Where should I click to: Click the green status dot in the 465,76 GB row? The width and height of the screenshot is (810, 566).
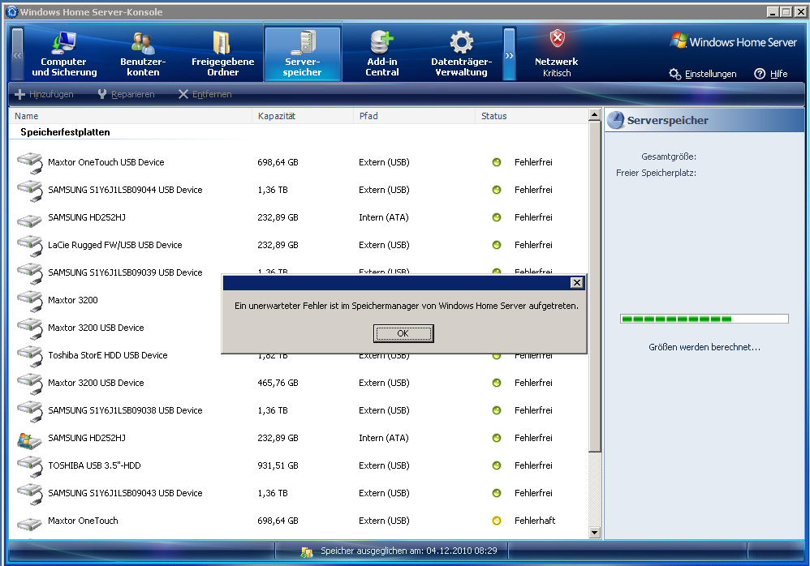[x=497, y=383]
